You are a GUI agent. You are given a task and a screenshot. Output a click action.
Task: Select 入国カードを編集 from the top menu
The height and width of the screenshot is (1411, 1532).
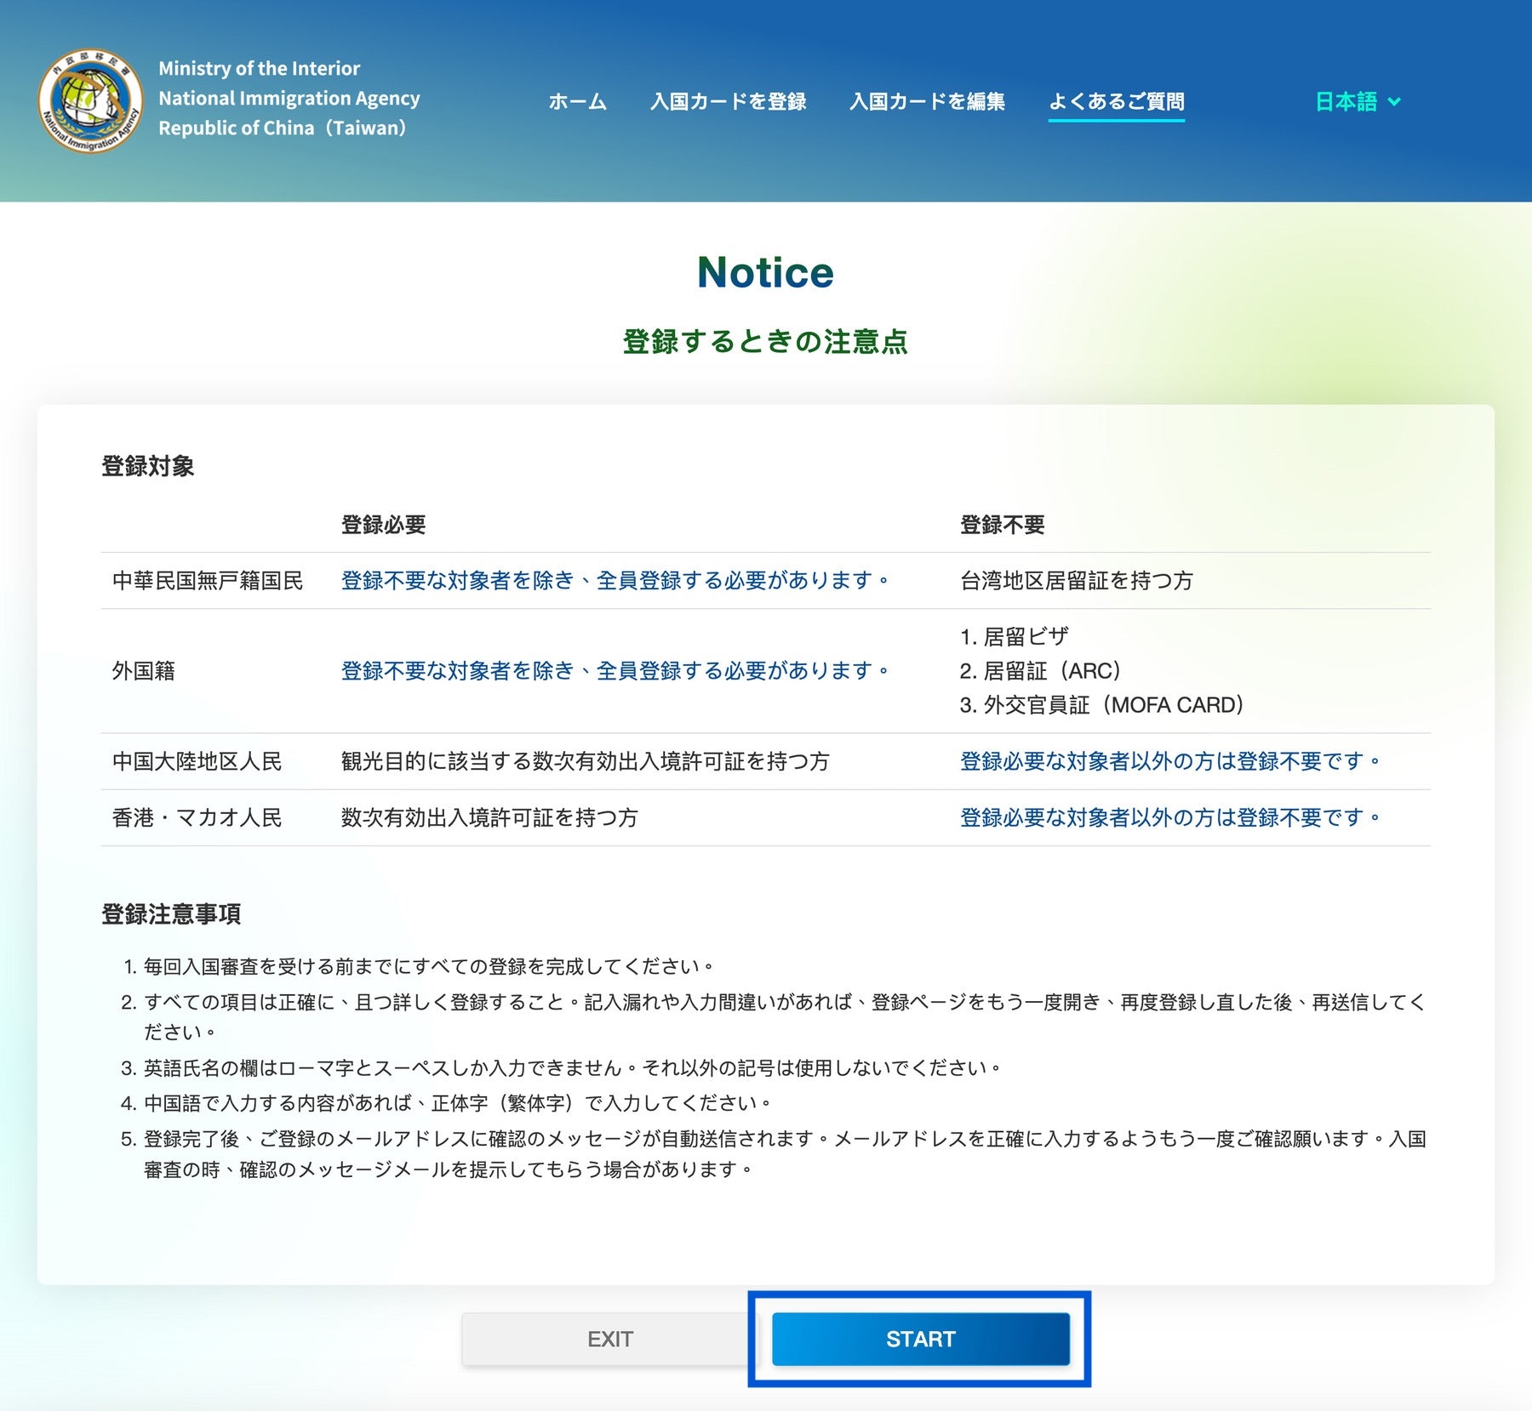927,102
